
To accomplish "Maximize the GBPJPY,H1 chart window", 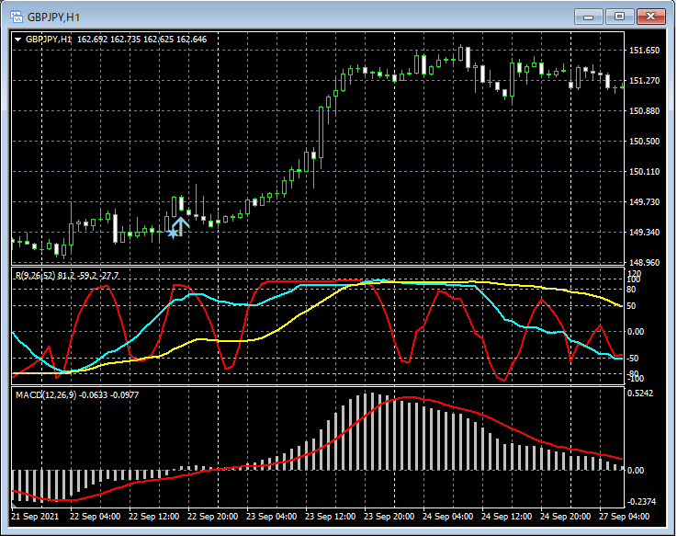I will [619, 17].
